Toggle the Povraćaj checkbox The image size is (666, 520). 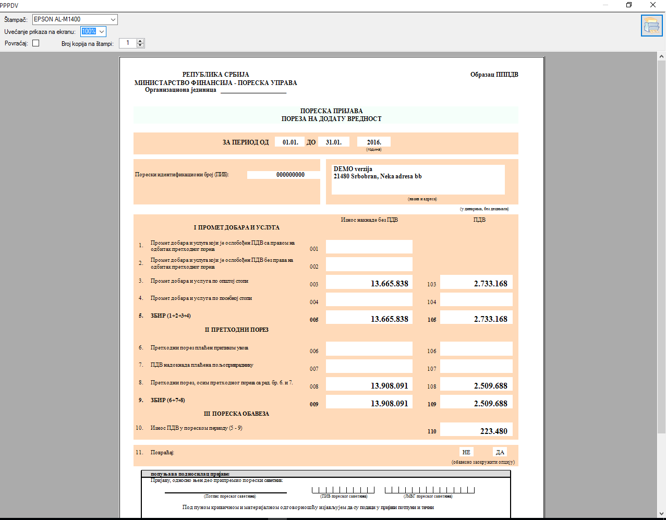(36, 43)
